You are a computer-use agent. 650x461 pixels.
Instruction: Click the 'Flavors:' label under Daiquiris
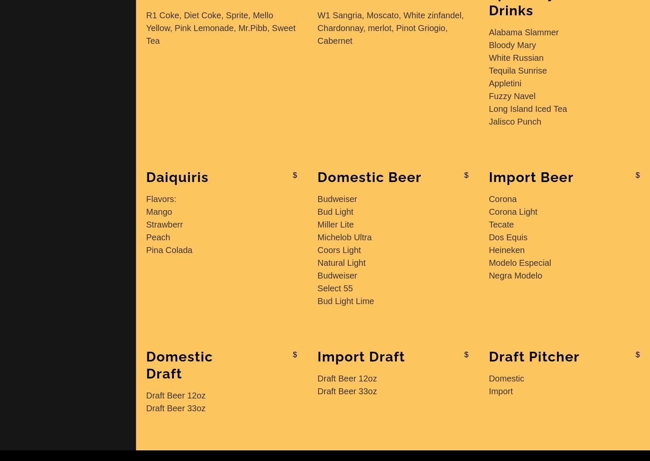tap(161, 199)
